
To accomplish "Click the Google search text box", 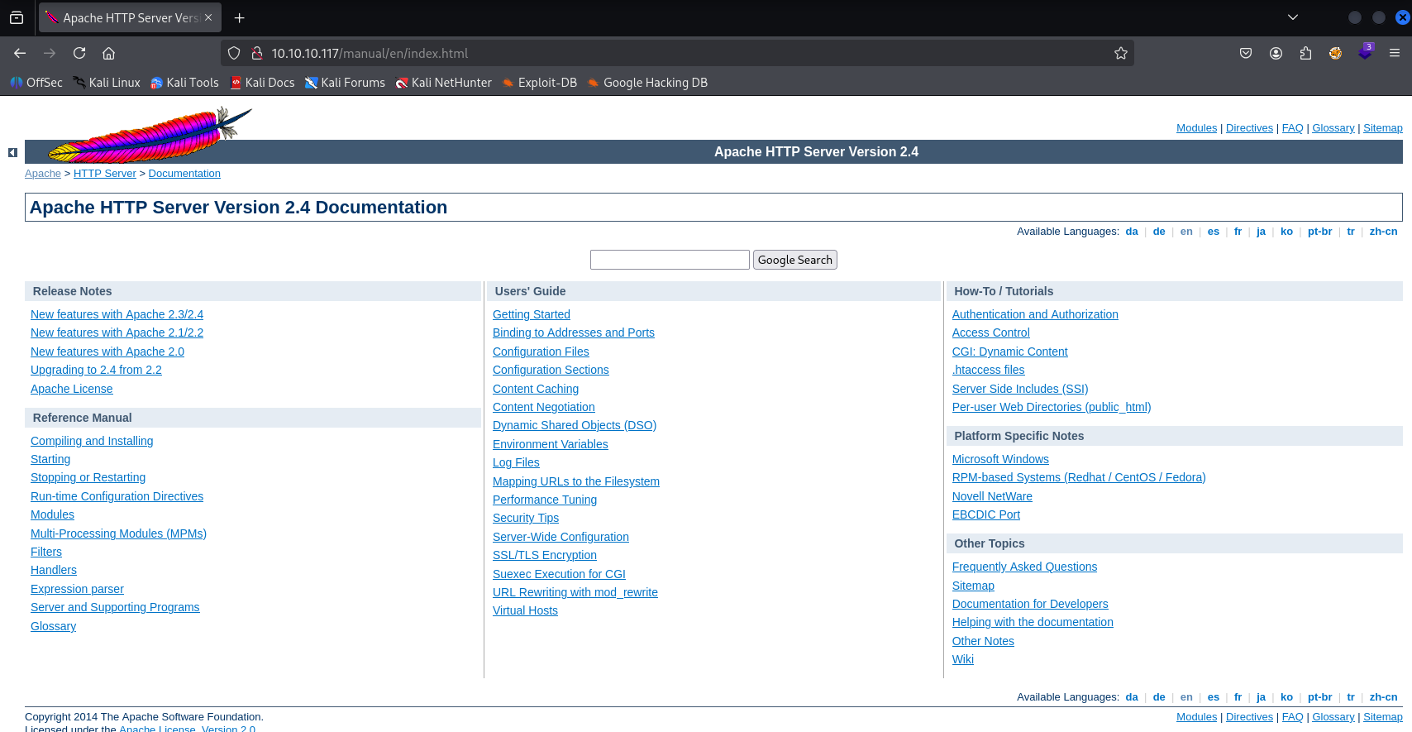I will coord(670,260).
